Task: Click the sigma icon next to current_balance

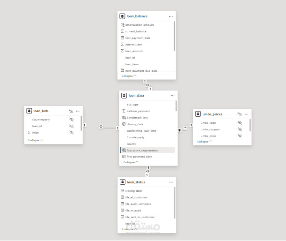Action: click(122, 31)
